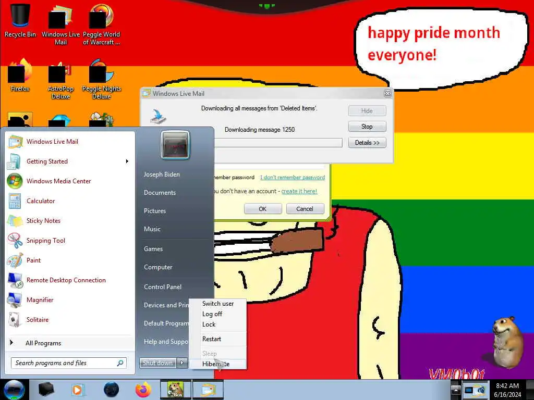The width and height of the screenshot is (534, 400).
Task: Click OK in the sign-in dialog
Action: click(263, 209)
